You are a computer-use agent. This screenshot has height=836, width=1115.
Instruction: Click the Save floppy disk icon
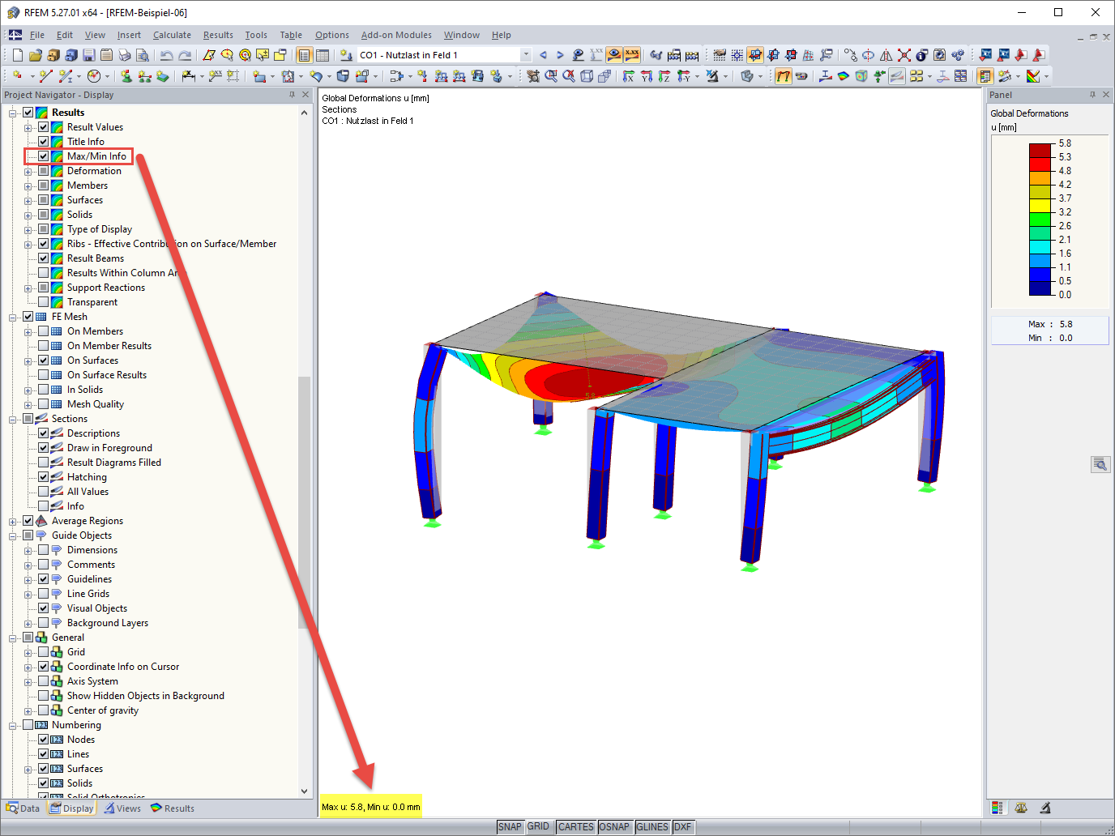(x=89, y=55)
